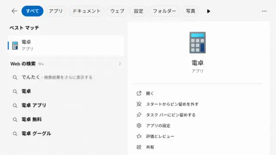Switch to the アプリ filter tab
This screenshot has height=155, width=276.
pyautogui.click(x=56, y=11)
